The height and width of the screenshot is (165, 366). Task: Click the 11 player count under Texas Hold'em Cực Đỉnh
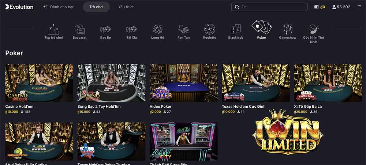tap(243, 112)
